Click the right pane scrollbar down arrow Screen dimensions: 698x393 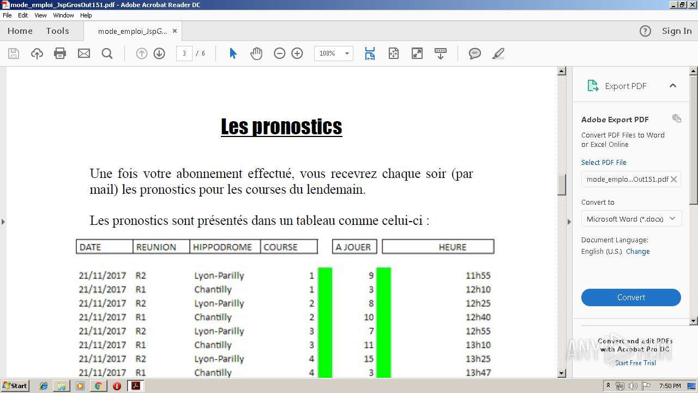(694, 321)
